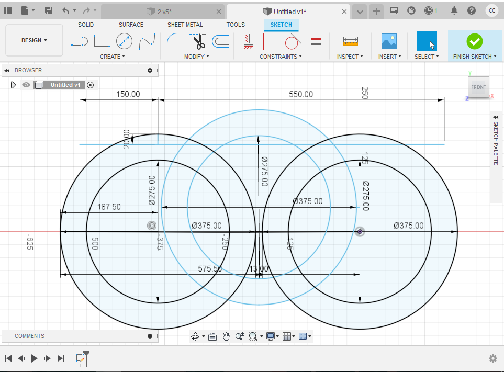Screen dimensions: 504x372
Task: Undo the last action
Action: (66, 10)
